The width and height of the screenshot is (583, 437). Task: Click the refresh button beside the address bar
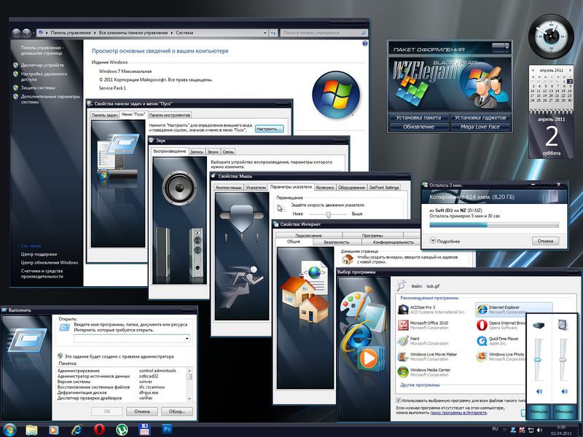pyautogui.click(x=273, y=33)
